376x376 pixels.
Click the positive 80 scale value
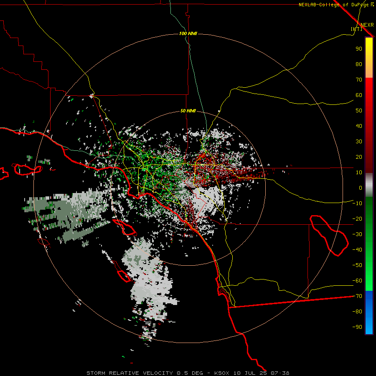pos(359,64)
